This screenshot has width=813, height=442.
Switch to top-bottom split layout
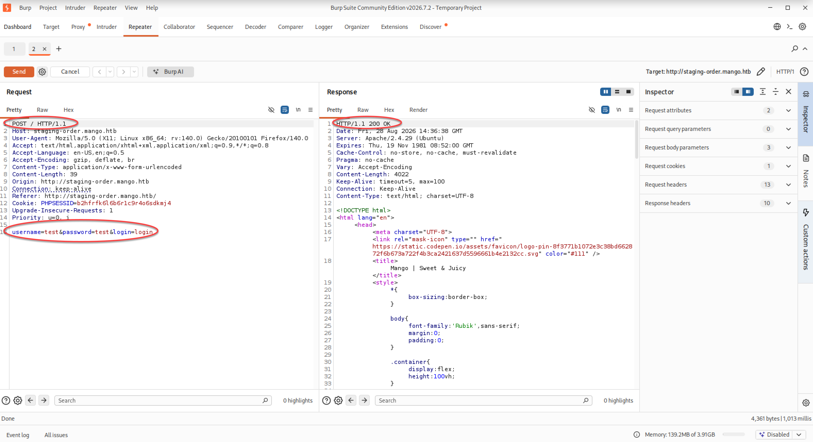(617, 91)
